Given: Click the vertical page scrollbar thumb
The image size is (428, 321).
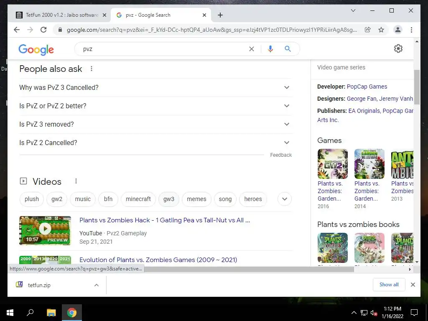Looking at the screenshot, I should [417, 87].
